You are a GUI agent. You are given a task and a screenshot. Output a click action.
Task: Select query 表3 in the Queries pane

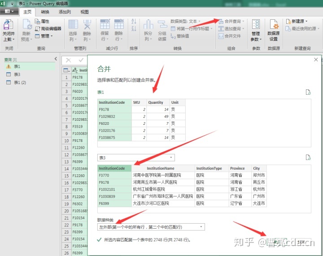point(30,75)
